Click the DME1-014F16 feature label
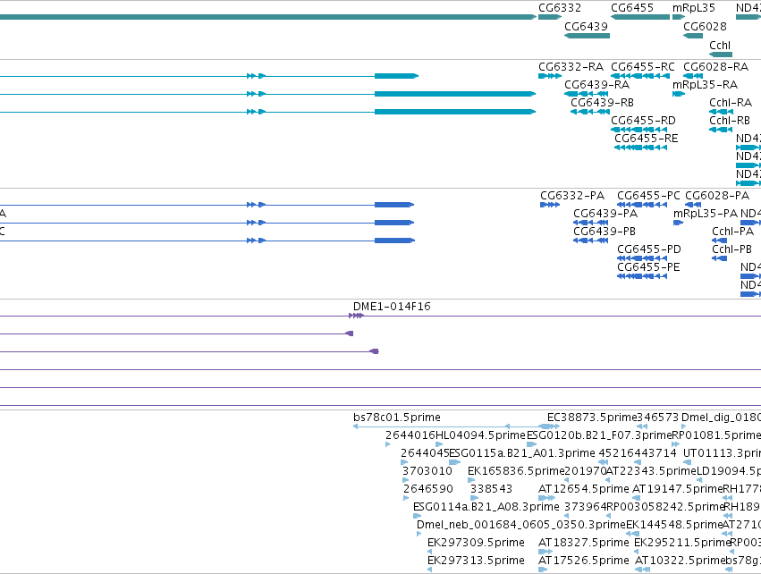This screenshot has width=761, height=574. (392, 306)
